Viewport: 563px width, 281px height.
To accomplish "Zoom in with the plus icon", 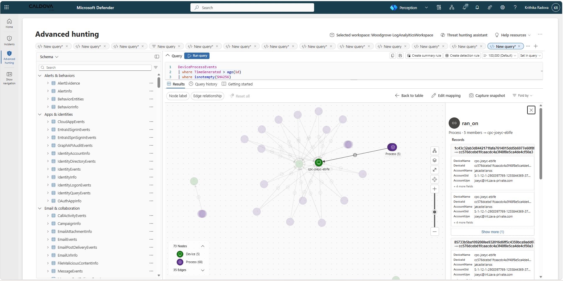I will point(435,189).
